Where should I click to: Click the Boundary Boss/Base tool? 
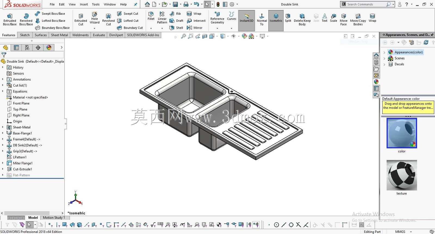coord(52,28)
